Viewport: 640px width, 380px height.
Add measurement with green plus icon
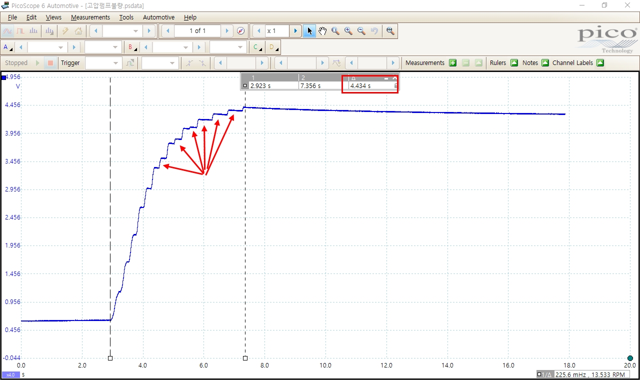click(452, 63)
